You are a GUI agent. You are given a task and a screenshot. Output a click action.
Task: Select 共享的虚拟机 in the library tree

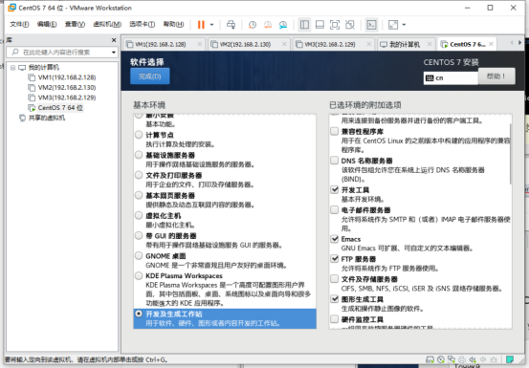[x=47, y=118]
